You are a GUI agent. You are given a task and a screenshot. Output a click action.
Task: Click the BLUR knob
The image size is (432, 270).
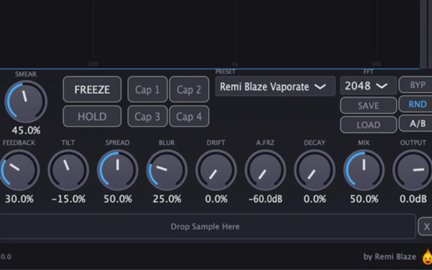point(167,170)
